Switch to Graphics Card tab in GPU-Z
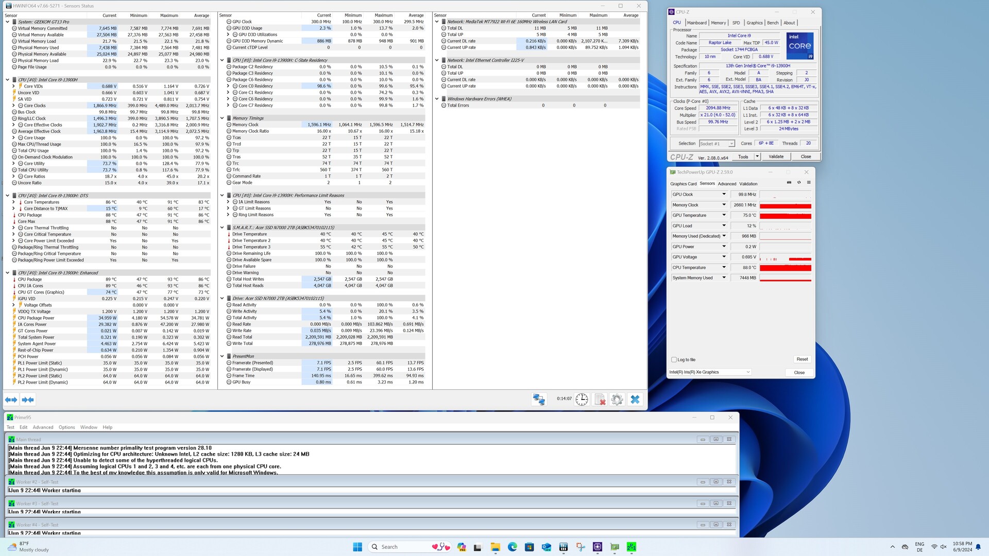Viewport: 989px width, 556px height. click(683, 184)
